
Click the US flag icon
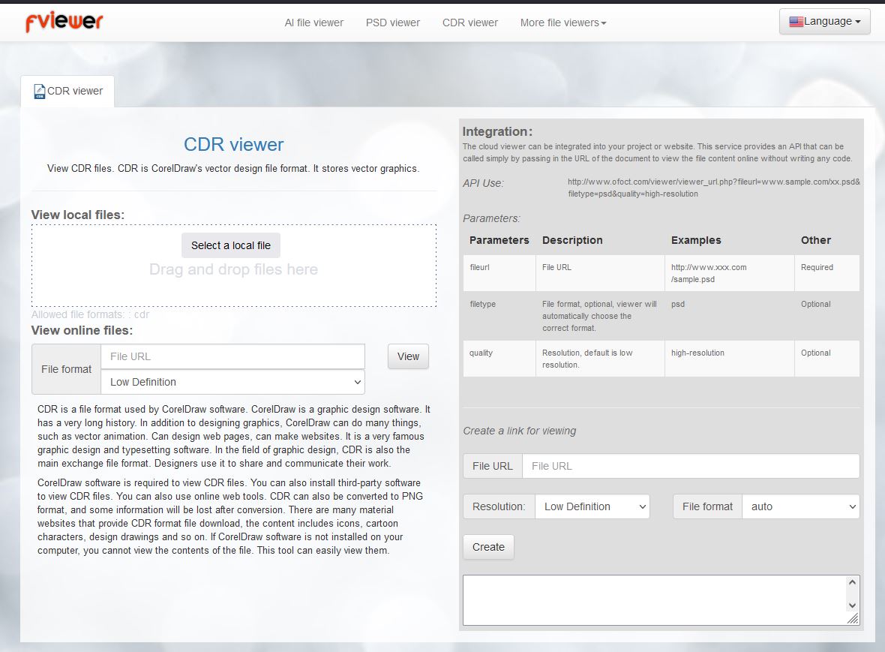(796, 22)
